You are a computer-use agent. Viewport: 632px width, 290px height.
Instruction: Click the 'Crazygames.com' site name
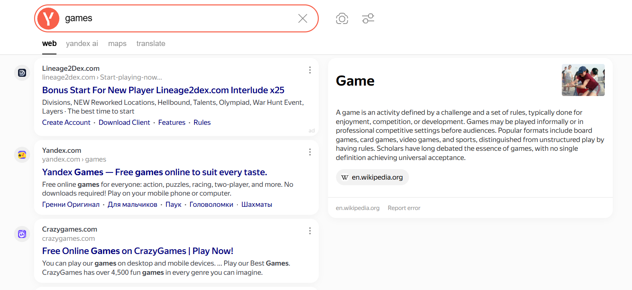pyautogui.click(x=69, y=229)
